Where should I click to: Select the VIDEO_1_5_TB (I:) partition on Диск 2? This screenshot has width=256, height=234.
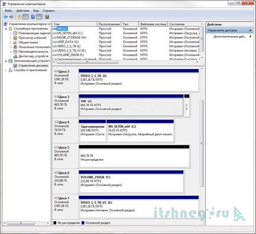pyautogui.click(x=139, y=80)
